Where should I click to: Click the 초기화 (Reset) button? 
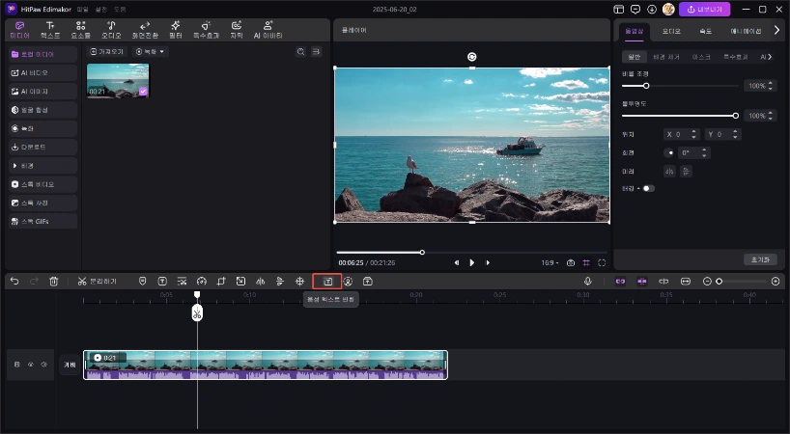coord(760,259)
